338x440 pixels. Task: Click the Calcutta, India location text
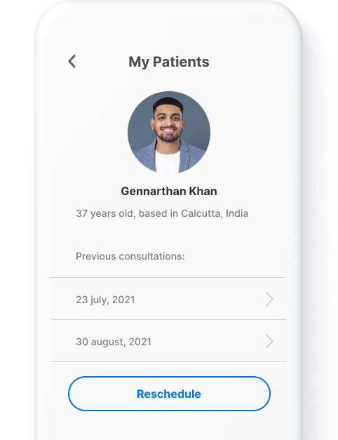point(215,213)
